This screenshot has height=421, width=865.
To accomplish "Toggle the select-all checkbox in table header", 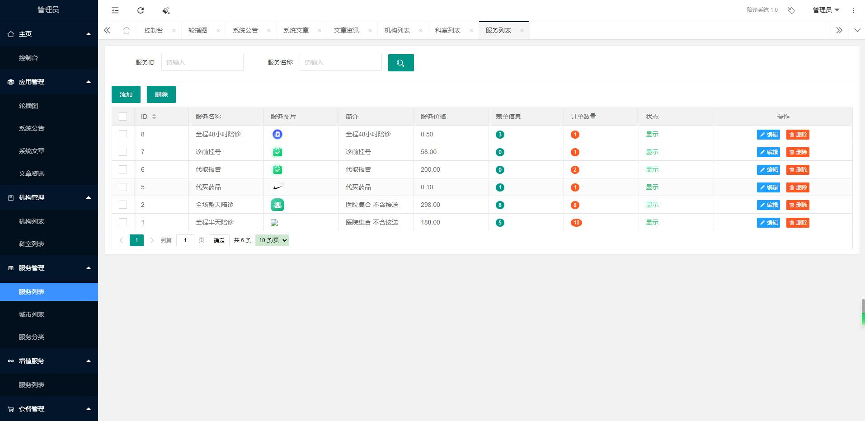I will tap(123, 117).
